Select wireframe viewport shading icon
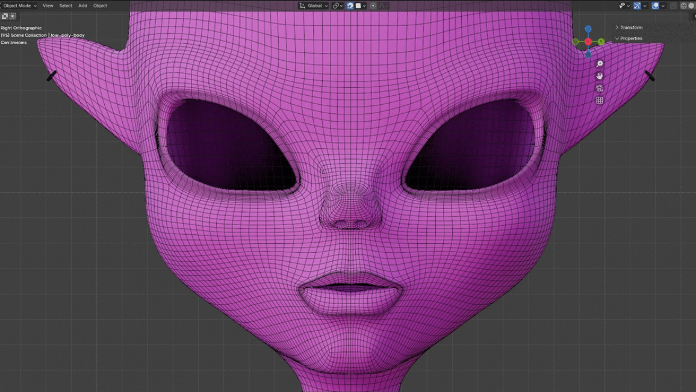The width and height of the screenshot is (696, 392). (x=683, y=5)
